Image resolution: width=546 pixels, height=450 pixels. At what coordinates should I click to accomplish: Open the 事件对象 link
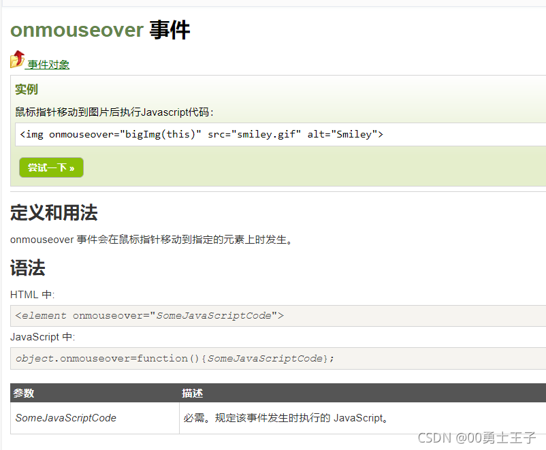48,65
